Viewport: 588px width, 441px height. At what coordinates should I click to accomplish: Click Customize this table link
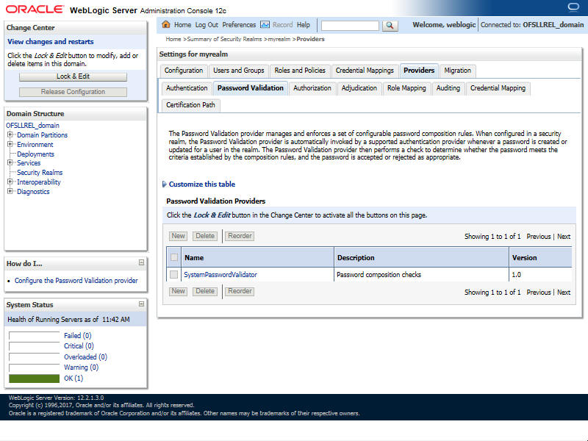(x=201, y=184)
